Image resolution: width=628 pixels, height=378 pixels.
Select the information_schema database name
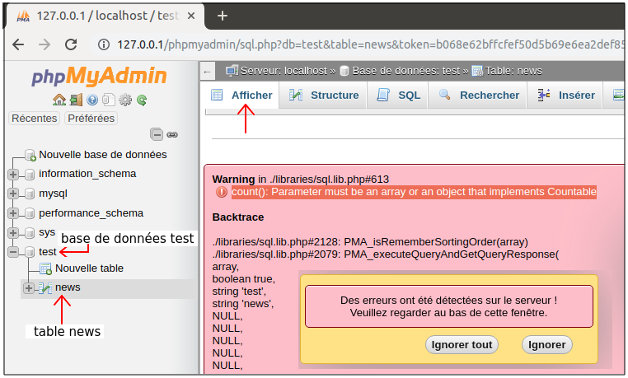[87, 174]
